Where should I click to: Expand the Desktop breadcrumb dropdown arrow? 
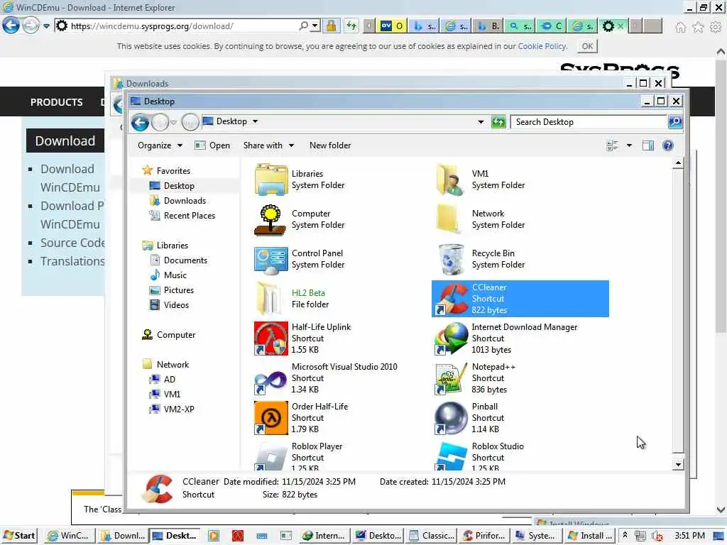tap(255, 121)
